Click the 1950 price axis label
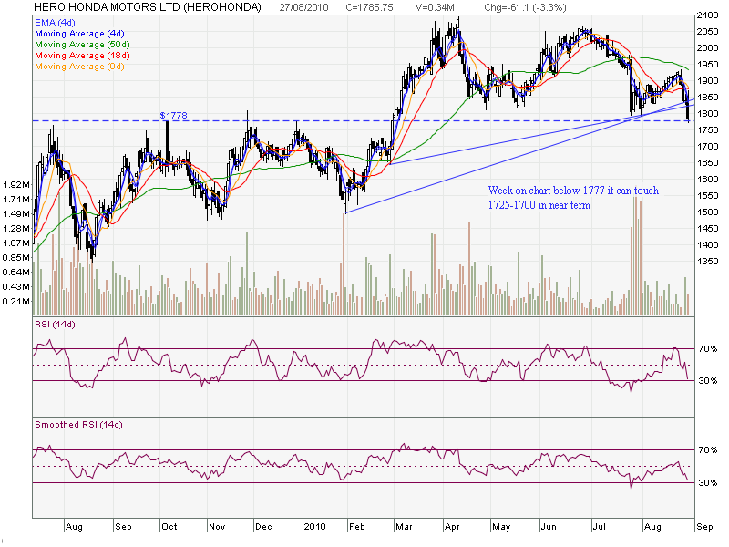Viewport: 729px width, 547px height. [x=708, y=64]
